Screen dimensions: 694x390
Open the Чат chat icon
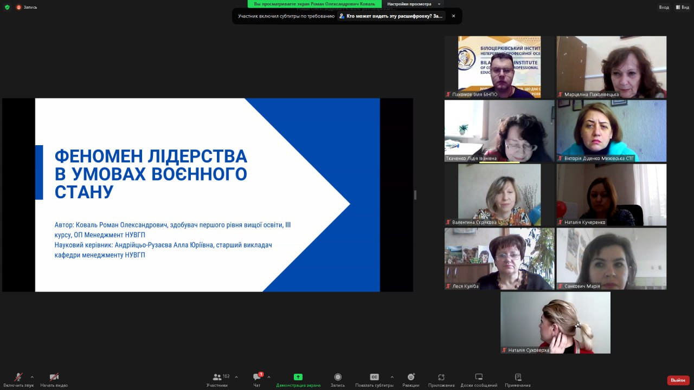(x=257, y=377)
